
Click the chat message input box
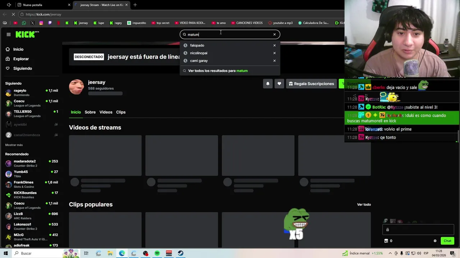point(418,230)
